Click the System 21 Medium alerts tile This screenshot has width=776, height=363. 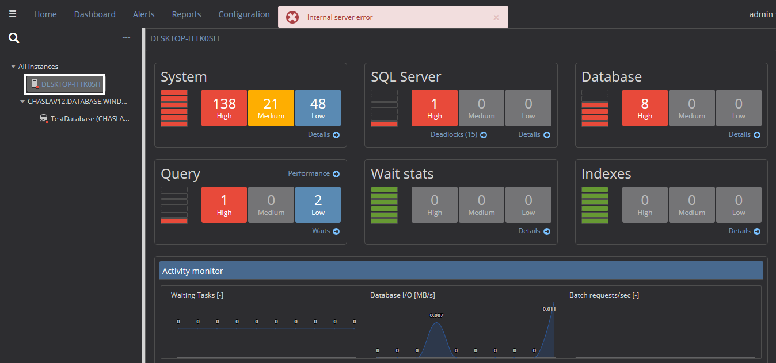(x=271, y=107)
